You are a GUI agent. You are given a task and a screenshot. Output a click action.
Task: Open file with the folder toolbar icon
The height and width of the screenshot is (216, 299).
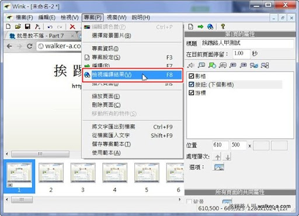pos(18,26)
